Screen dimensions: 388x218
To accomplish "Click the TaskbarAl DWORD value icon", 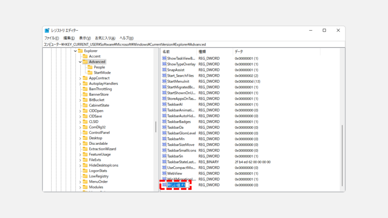I will click(164, 104).
